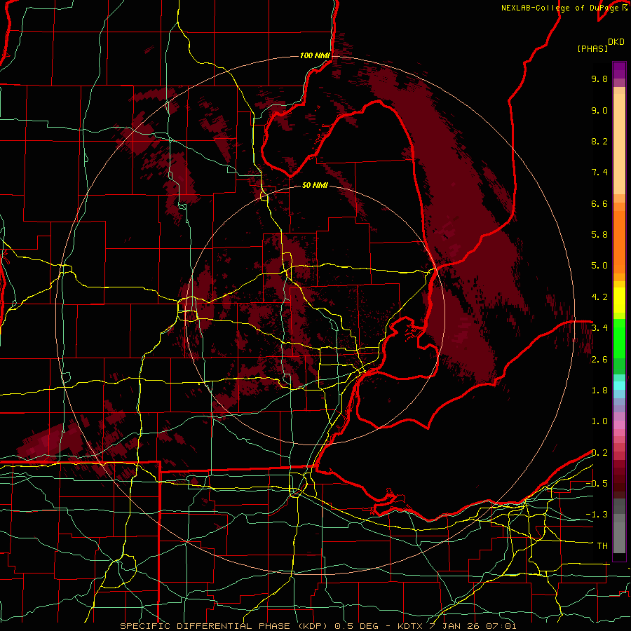Click the 2.6 scale value
Viewport: 631px width, 631px height.
pyautogui.click(x=599, y=360)
